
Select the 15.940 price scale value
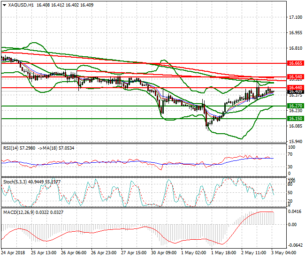(x=296, y=142)
